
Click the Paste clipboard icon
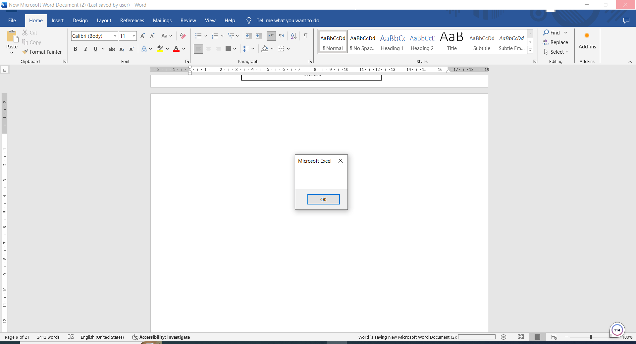(12, 36)
